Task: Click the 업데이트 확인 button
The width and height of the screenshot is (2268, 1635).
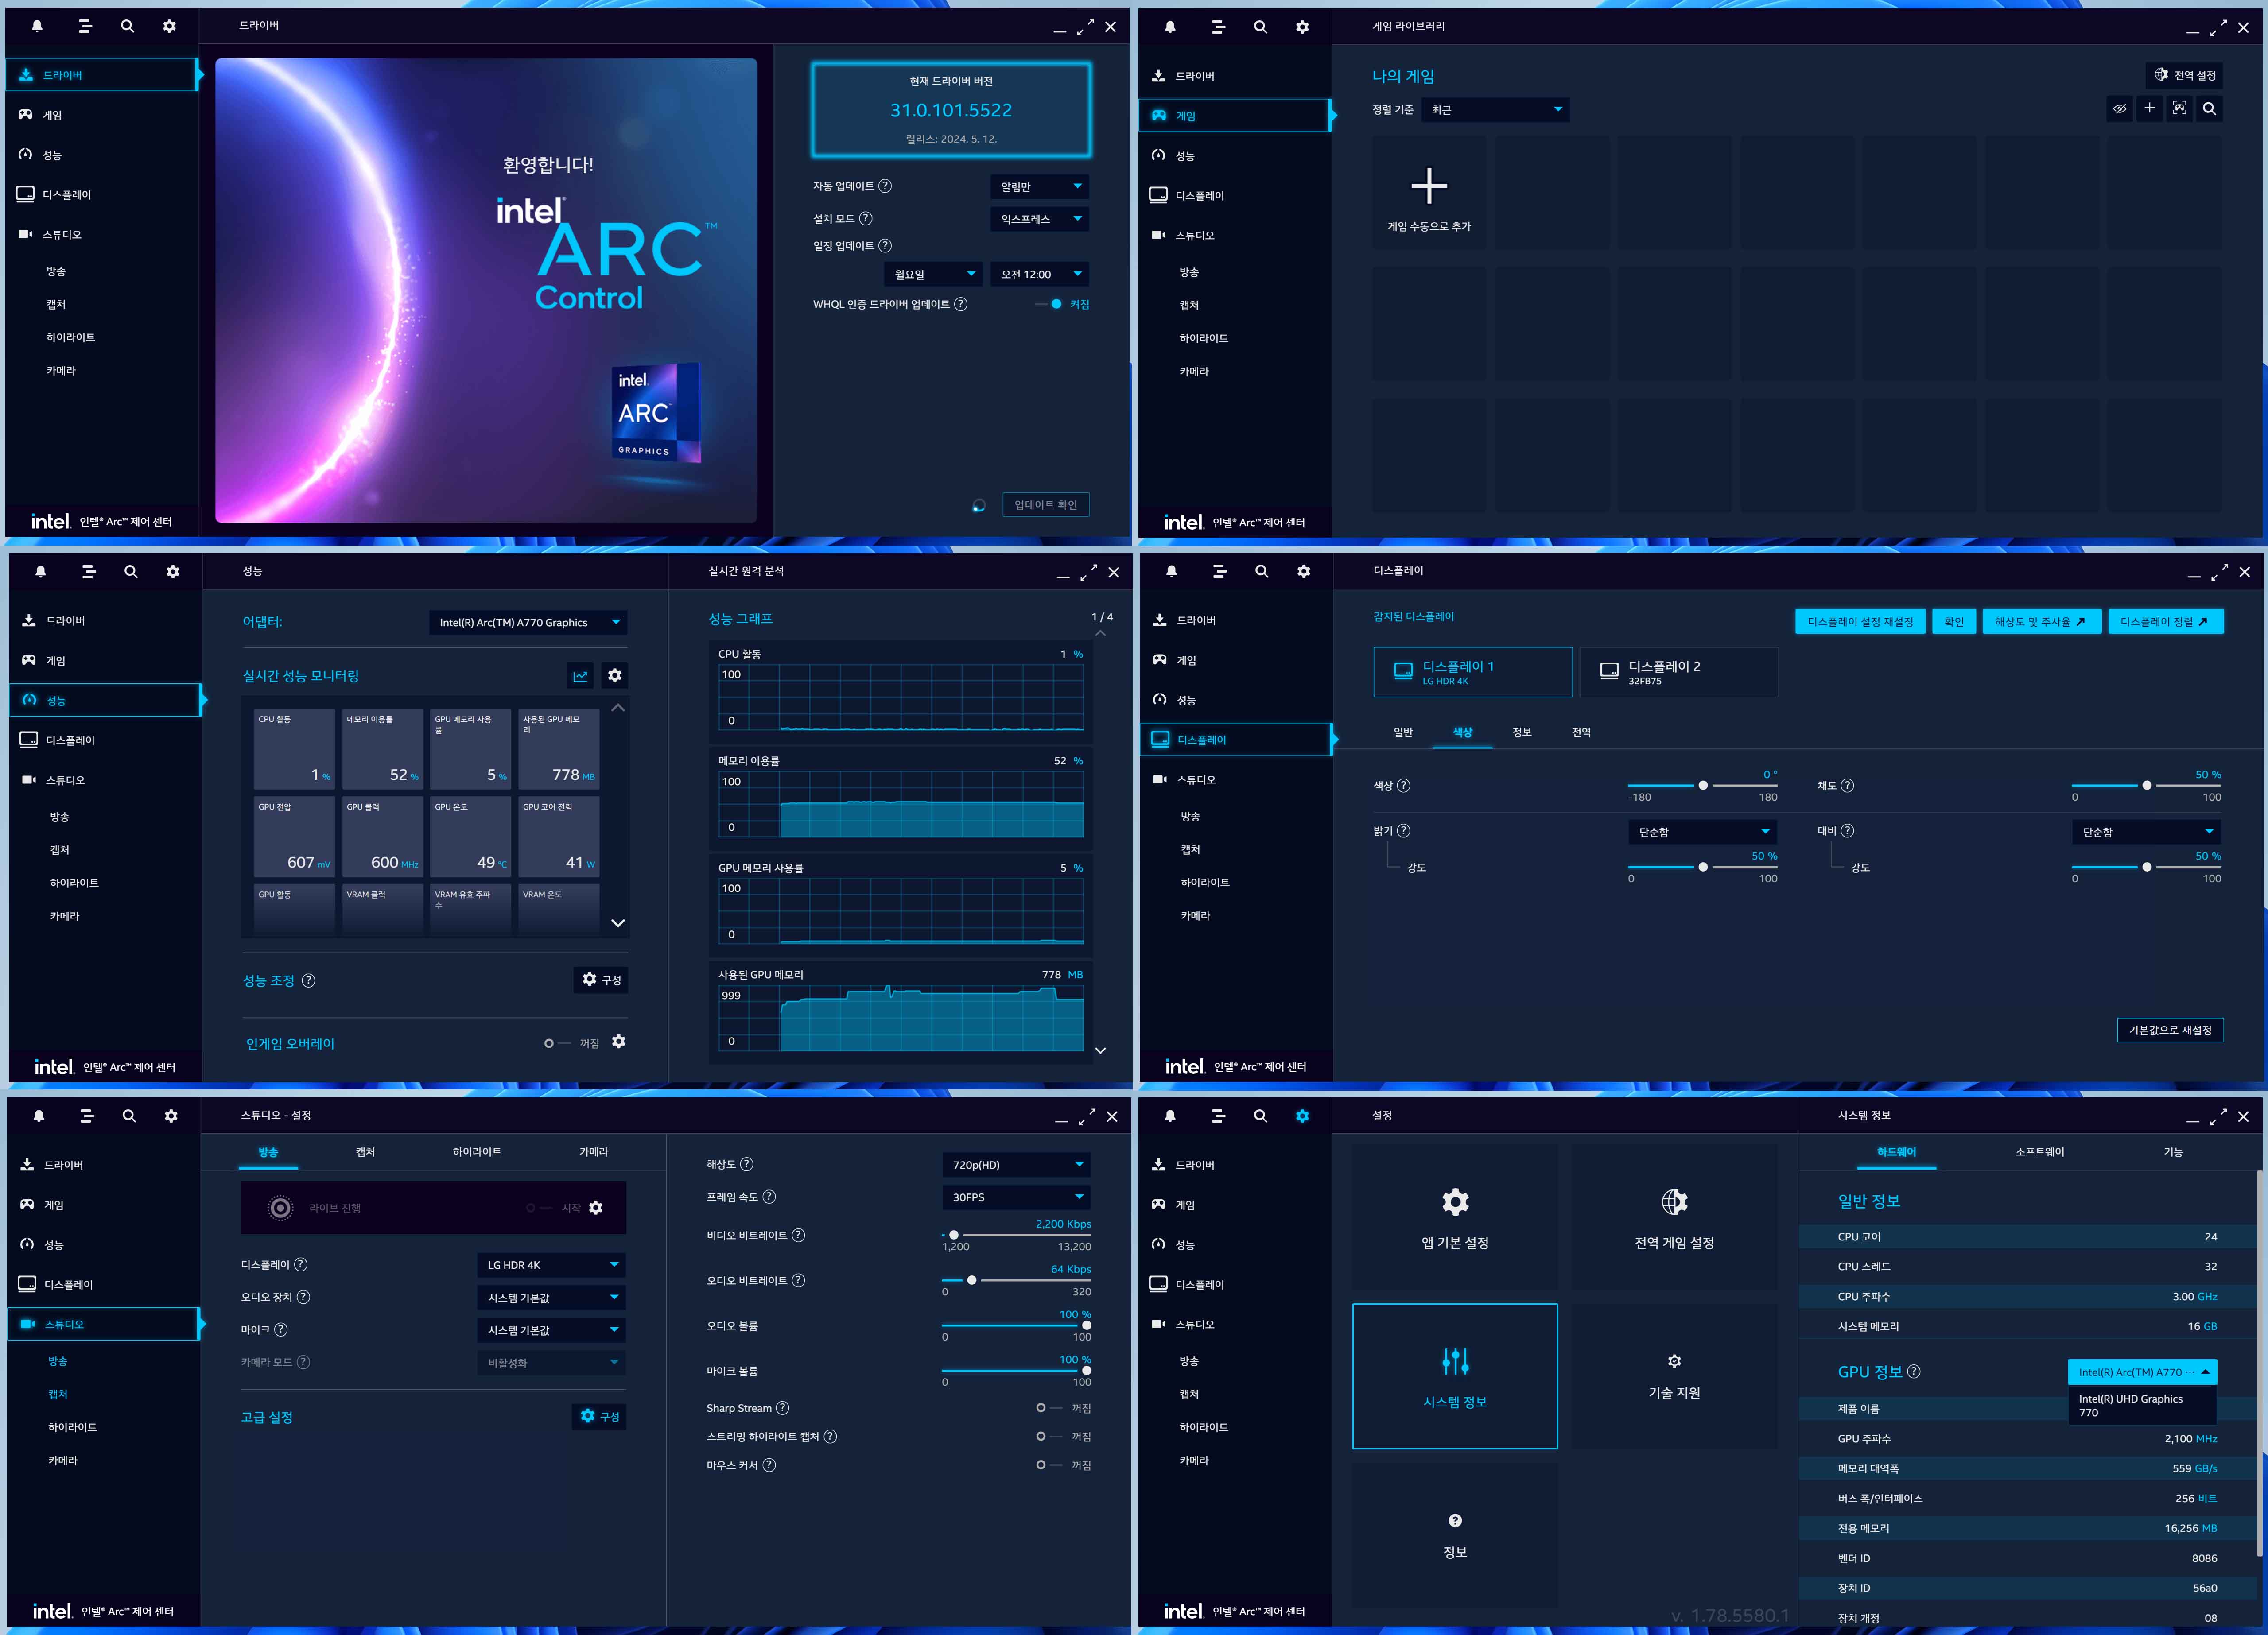Action: (1045, 505)
